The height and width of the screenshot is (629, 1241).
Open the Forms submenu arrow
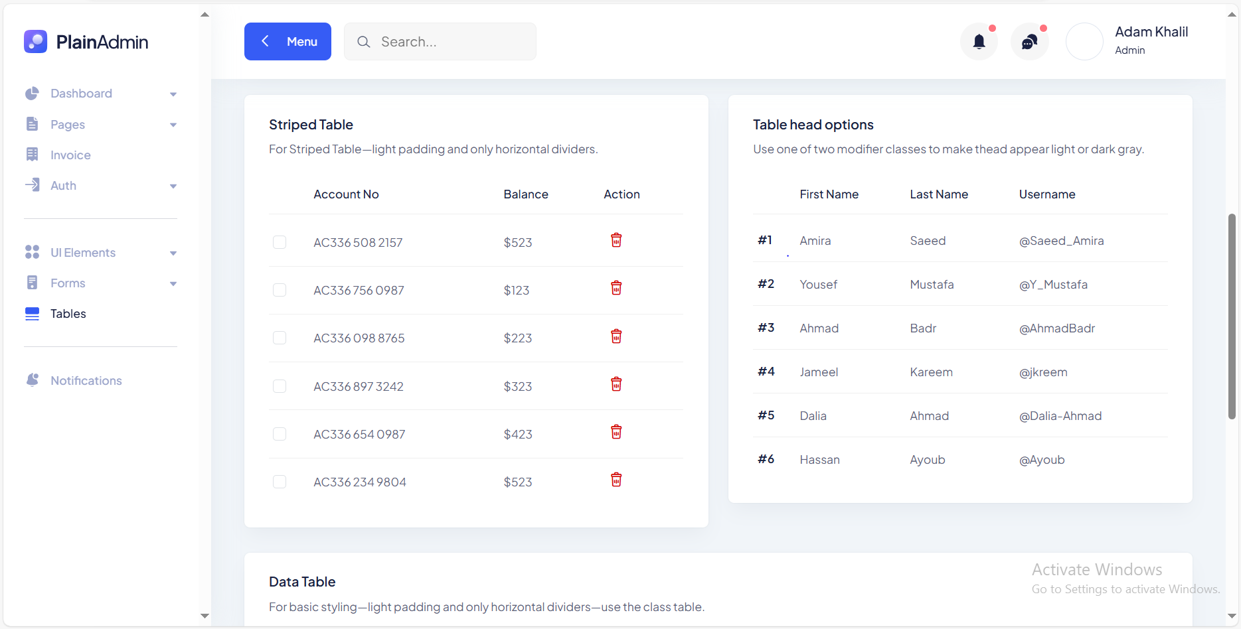[173, 284]
